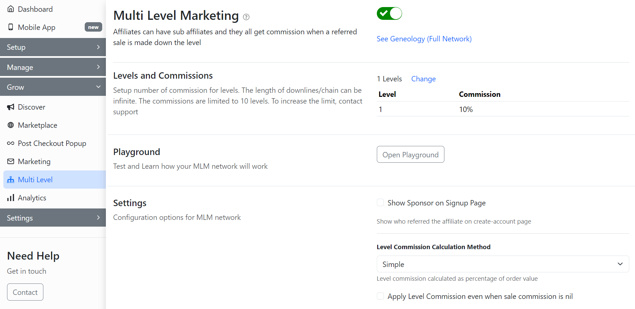
Task: Click Change link next to 1 Levels
Action: 423,79
